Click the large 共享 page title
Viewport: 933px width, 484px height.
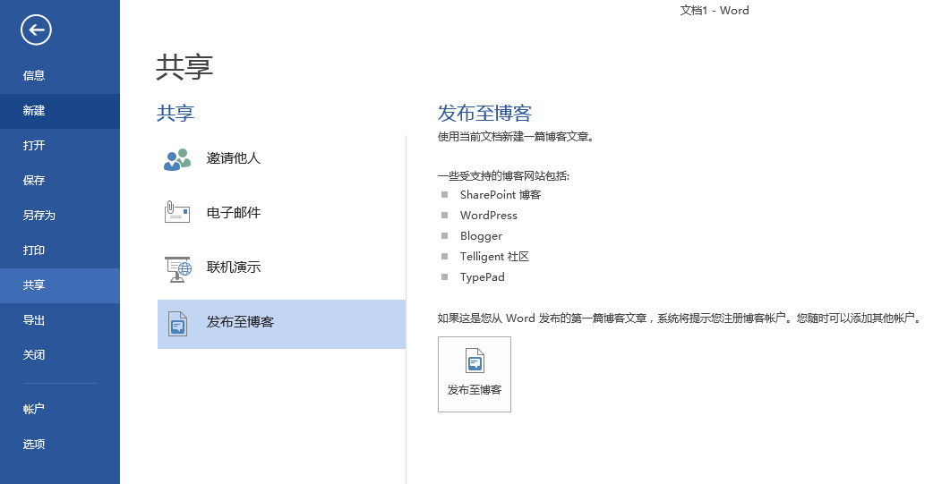click(184, 66)
